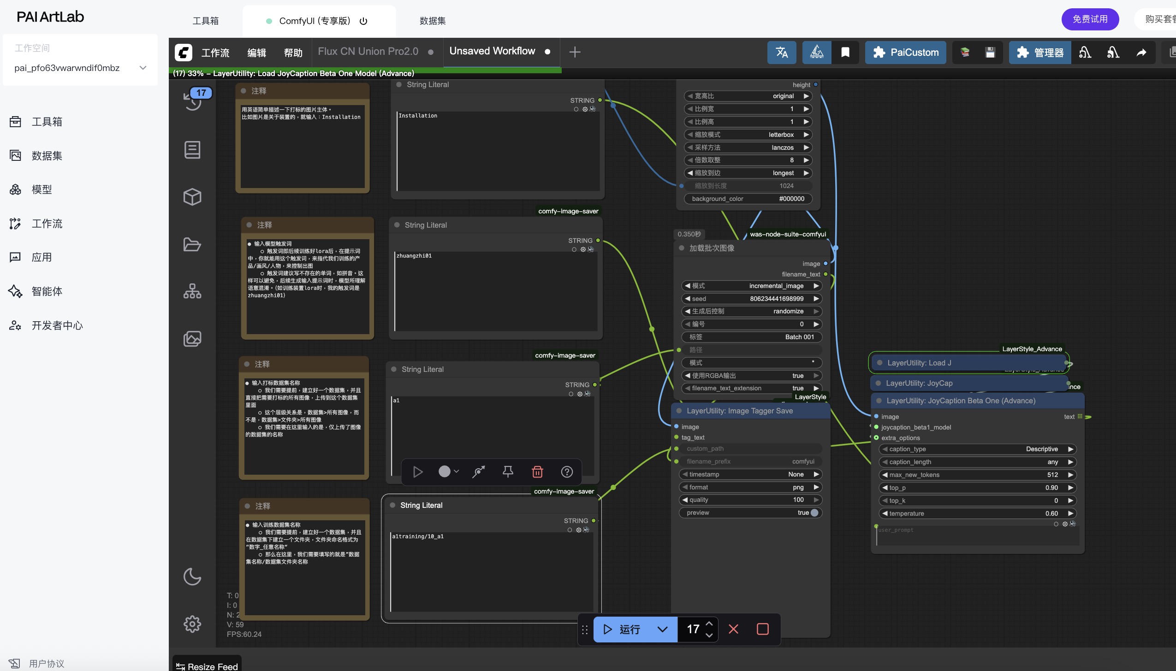Open the run button dropdown arrow
Screen dimensions: 1176x671
662,629
